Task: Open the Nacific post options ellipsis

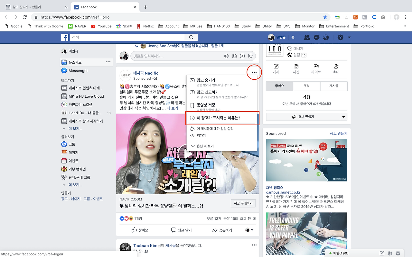Action: [254, 72]
